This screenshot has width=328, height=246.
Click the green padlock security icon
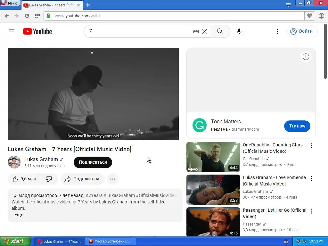pos(48,16)
